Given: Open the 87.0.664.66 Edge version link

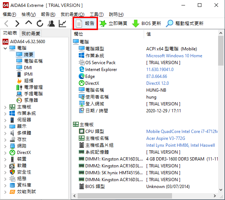Looking at the screenshot, I should (x=156, y=76).
